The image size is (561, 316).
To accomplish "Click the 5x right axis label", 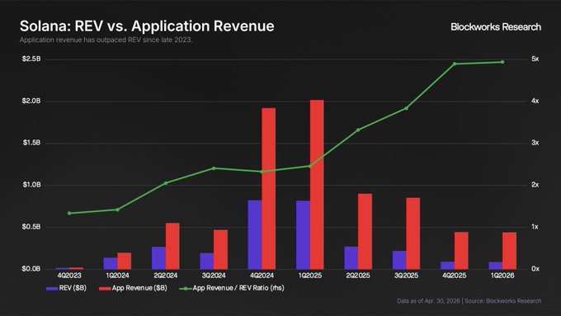I will 535,59.
